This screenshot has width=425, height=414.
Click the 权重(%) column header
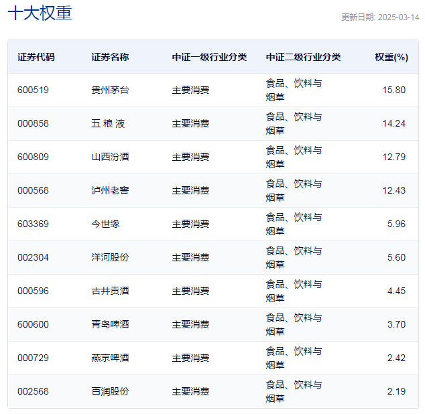[391, 57]
